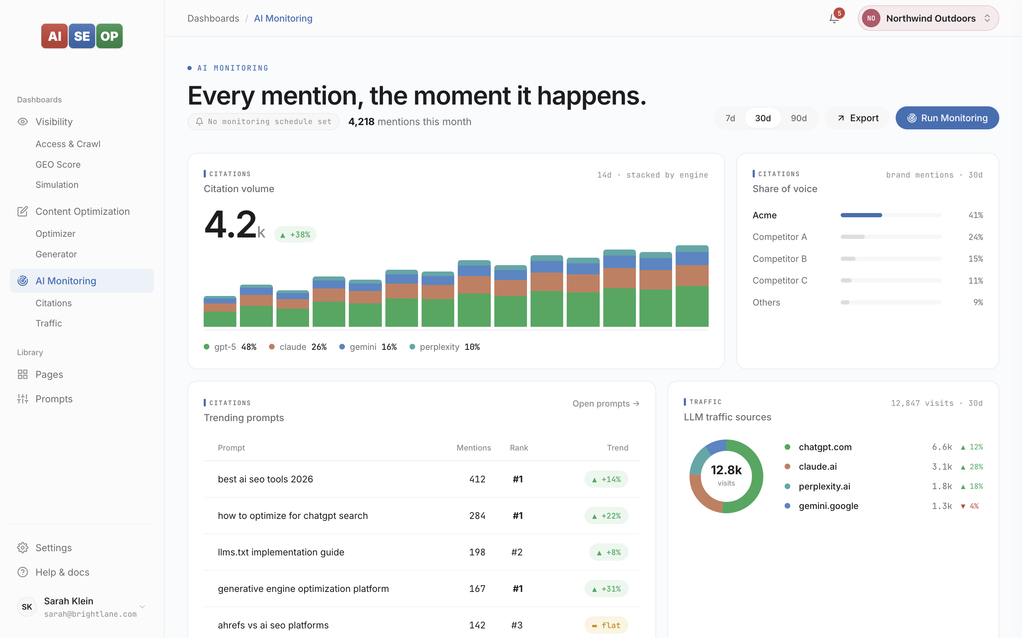This screenshot has height=638, width=1022.
Task: Click the claude legend dot in chart
Action: click(x=272, y=347)
